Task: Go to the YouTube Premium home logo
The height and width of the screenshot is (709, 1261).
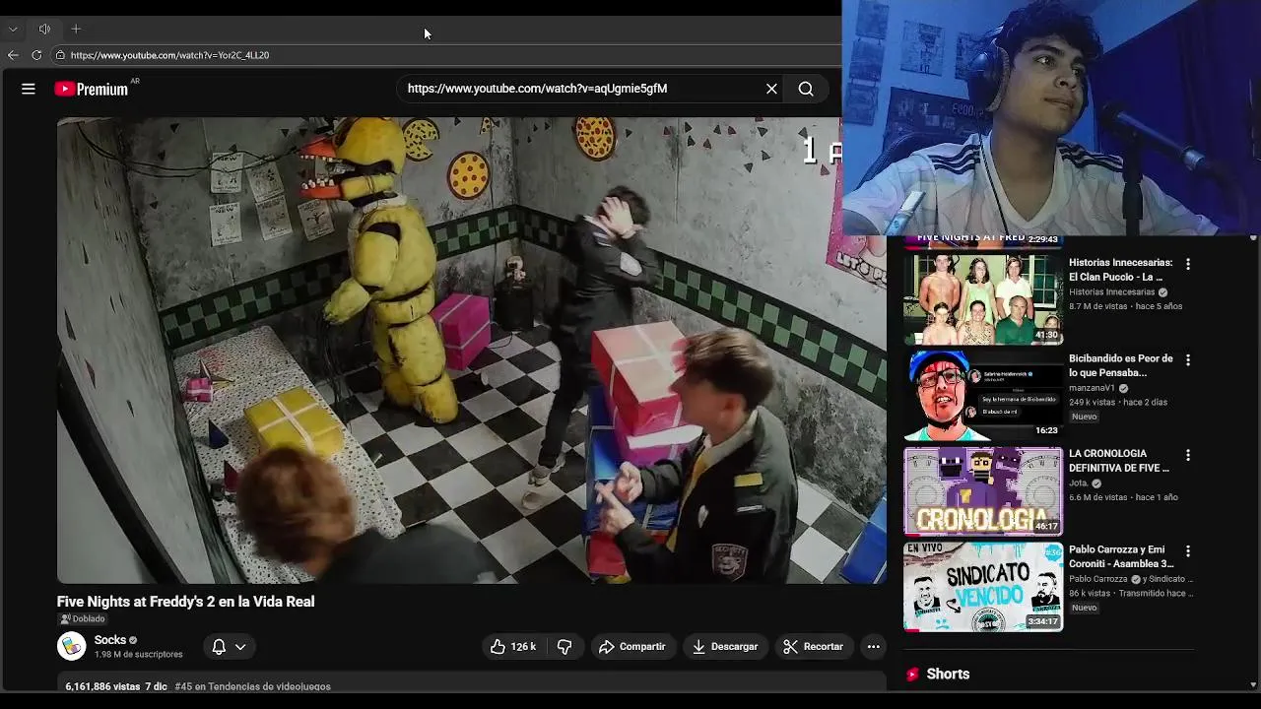Action: click(x=92, y=89)
